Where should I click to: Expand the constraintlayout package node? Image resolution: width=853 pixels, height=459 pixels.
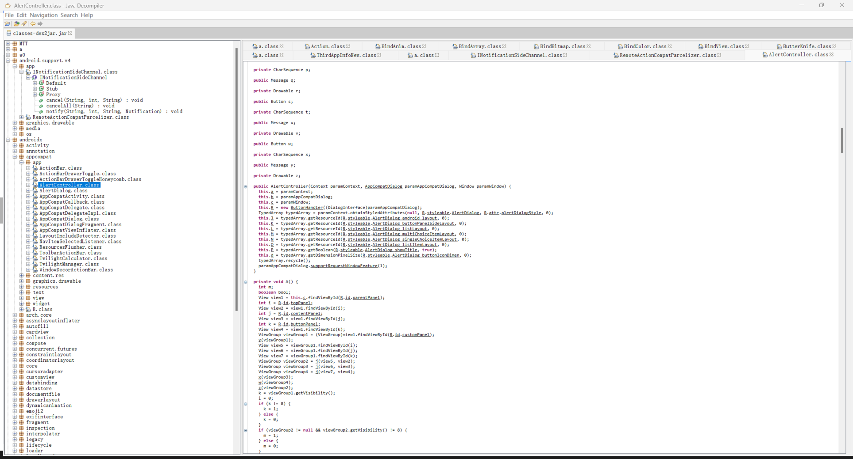coord(15,355)
